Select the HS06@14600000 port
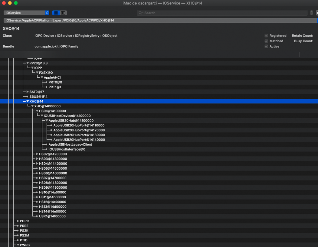Image resolution: width=318 pixels, height=247 pixels. [x=53, y=173]
